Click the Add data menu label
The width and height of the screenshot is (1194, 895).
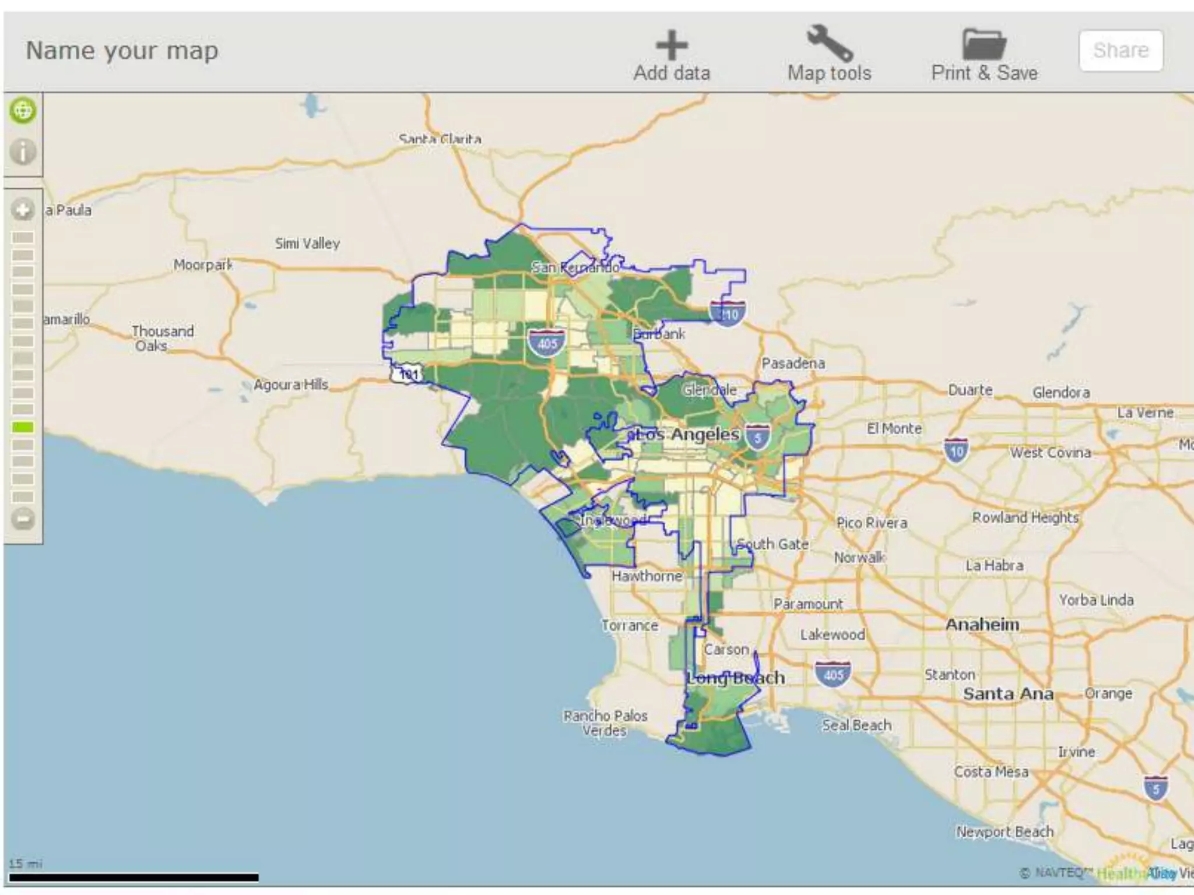click(672, 73)
